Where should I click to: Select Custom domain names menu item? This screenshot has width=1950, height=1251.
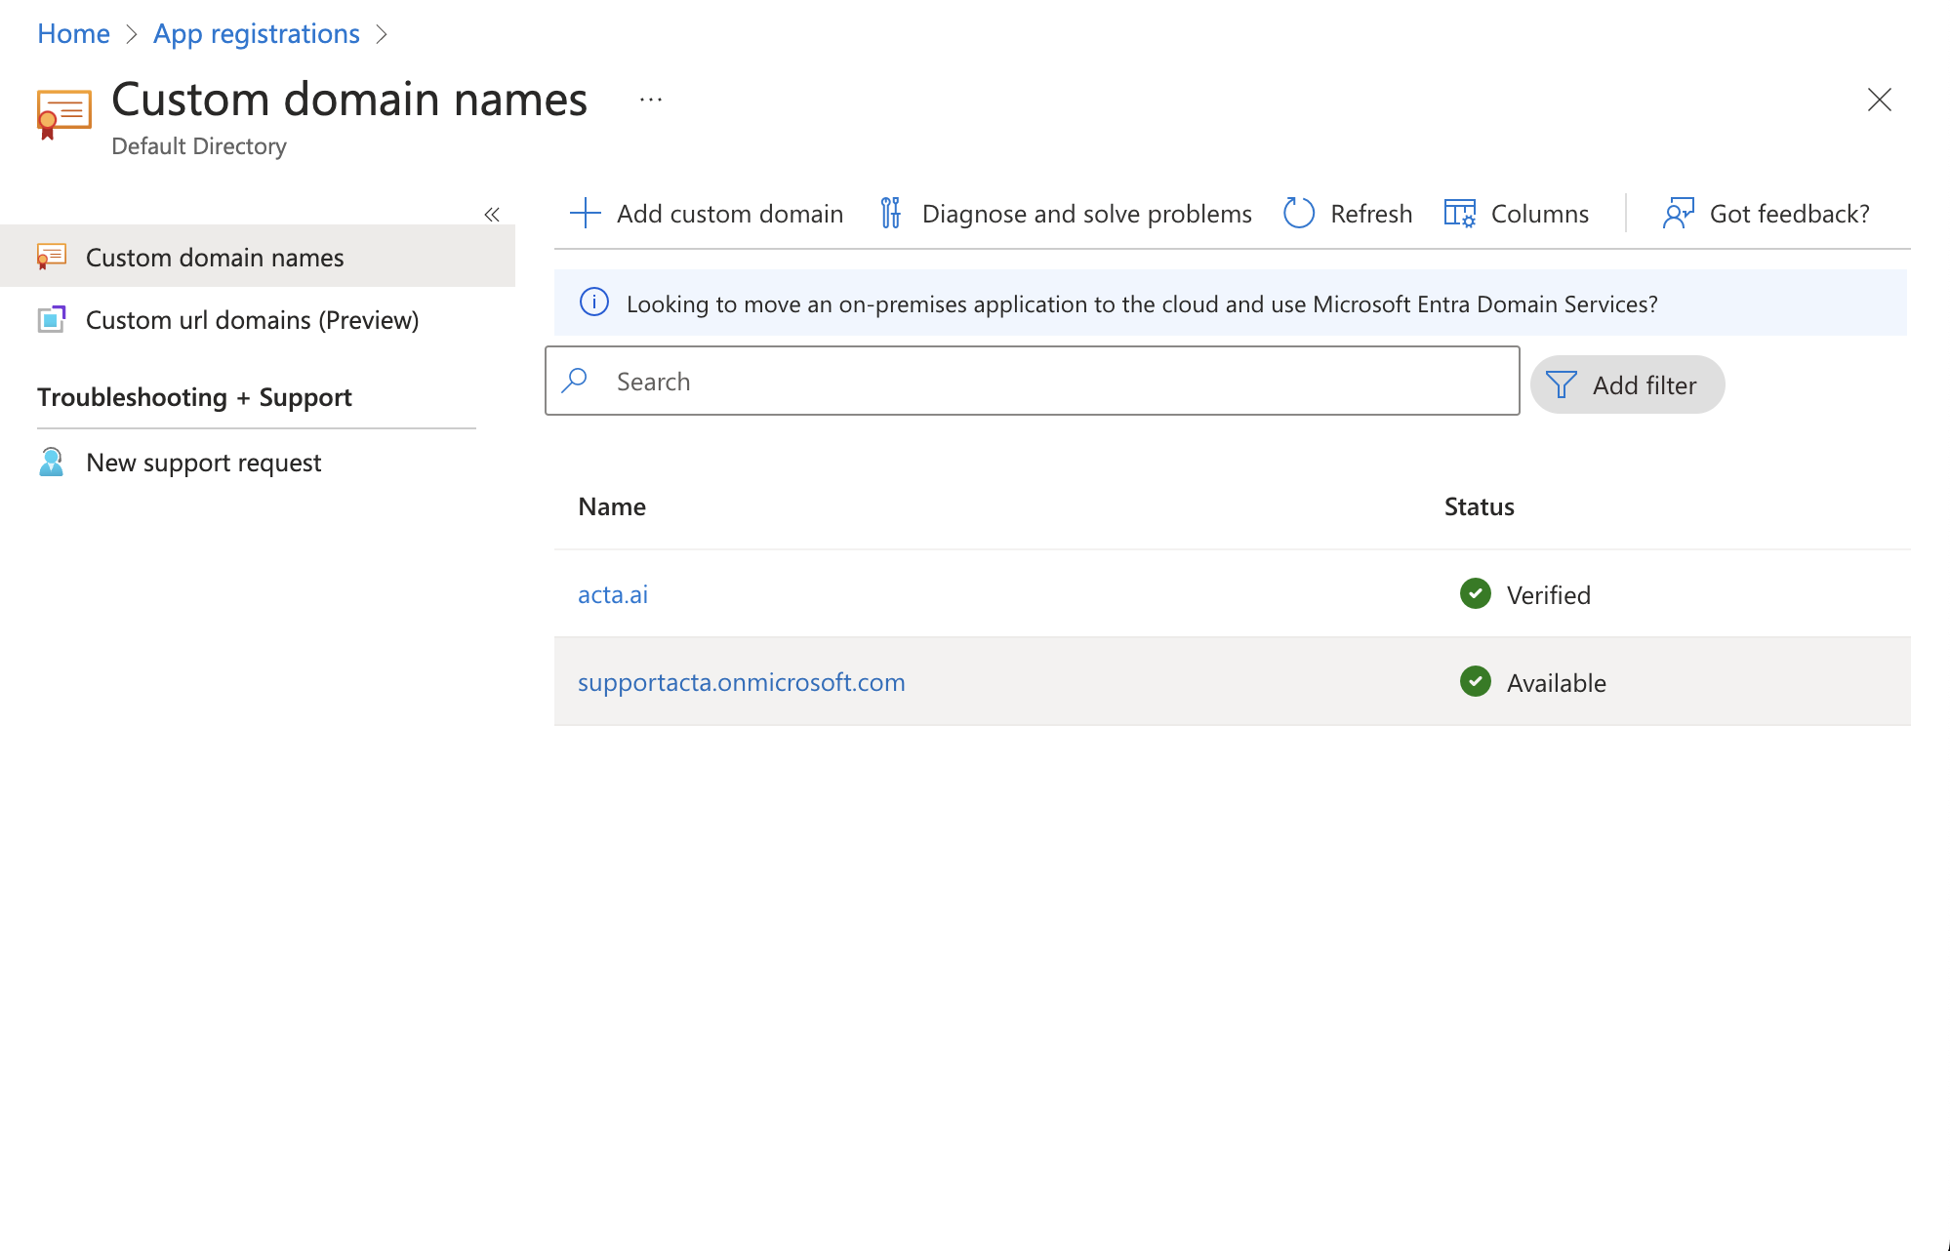[258, 257]
